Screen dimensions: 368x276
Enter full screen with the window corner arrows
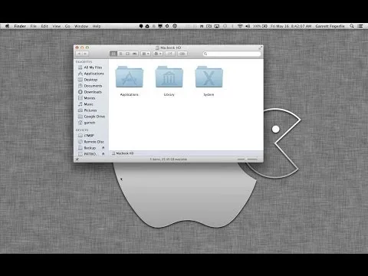[260, 48]
